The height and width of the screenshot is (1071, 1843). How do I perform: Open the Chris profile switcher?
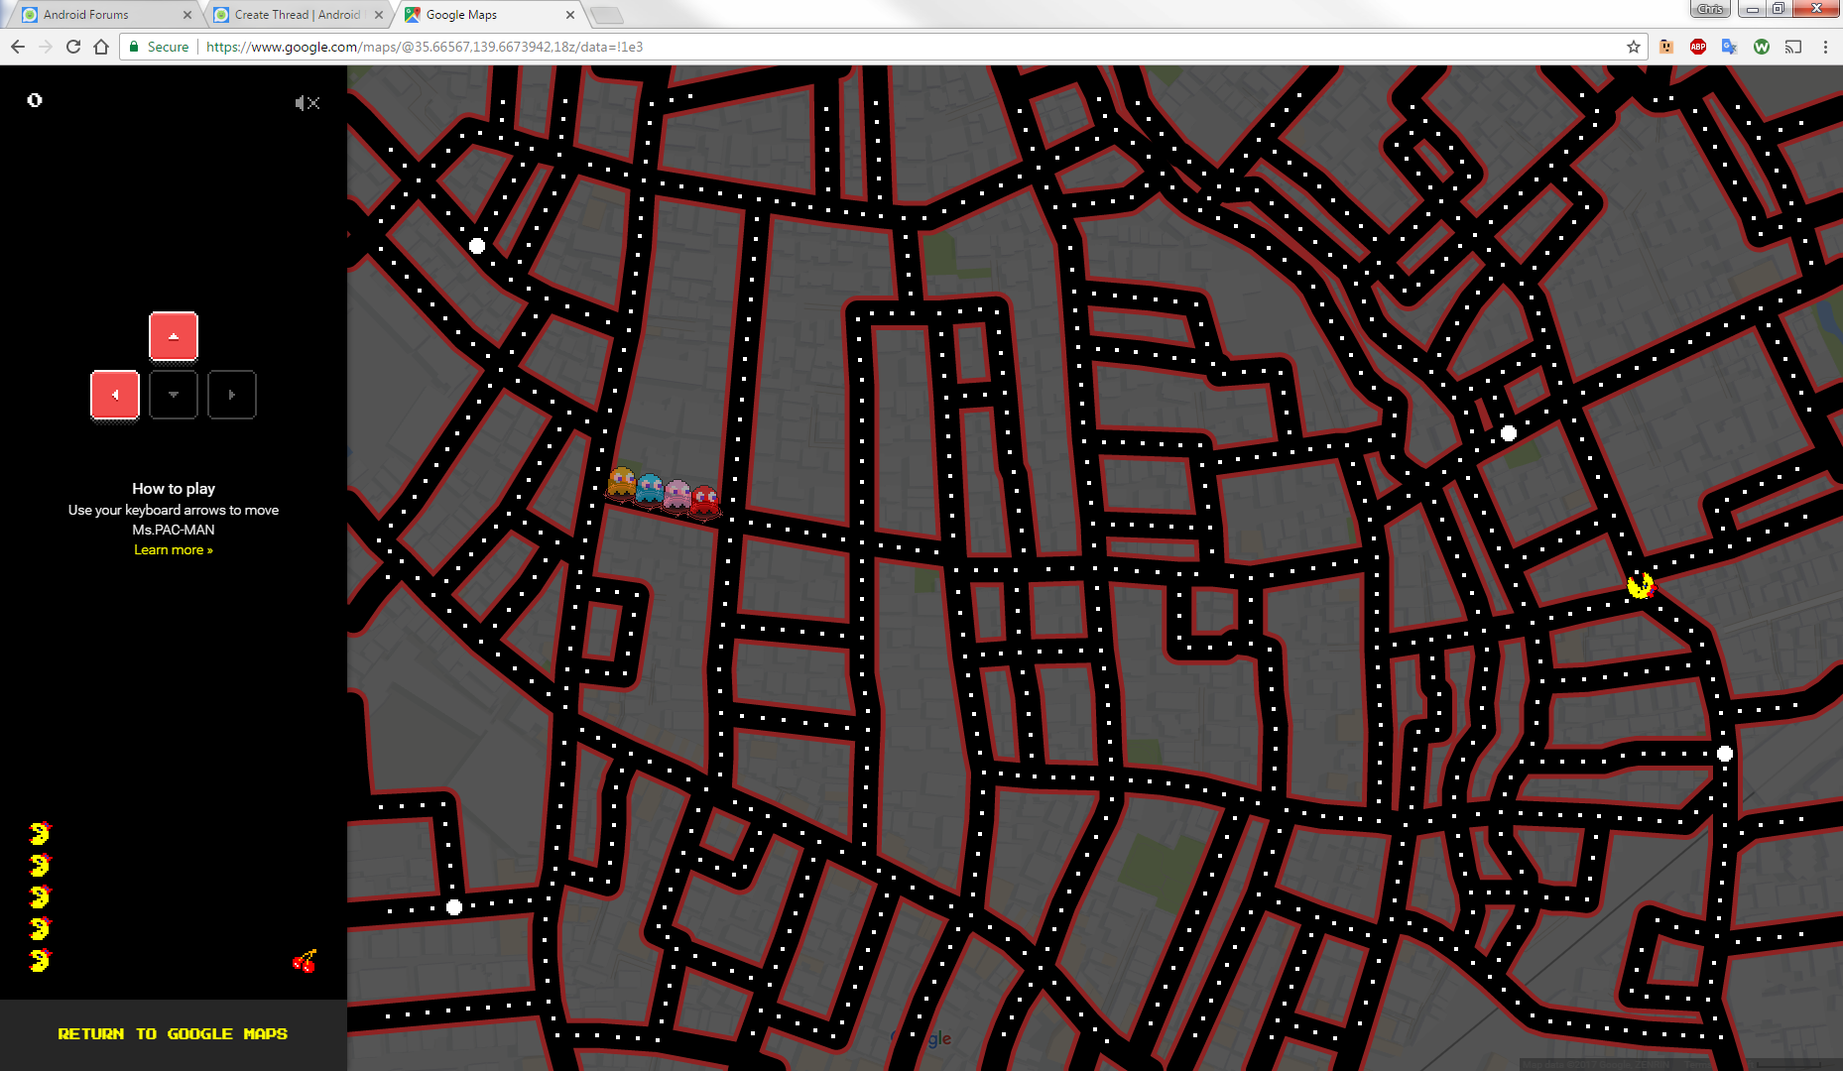pyautogui.click(x=1710, y=9)
